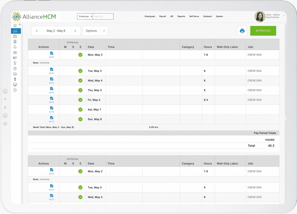Open the Employees search type dropdown

(85, 16)
